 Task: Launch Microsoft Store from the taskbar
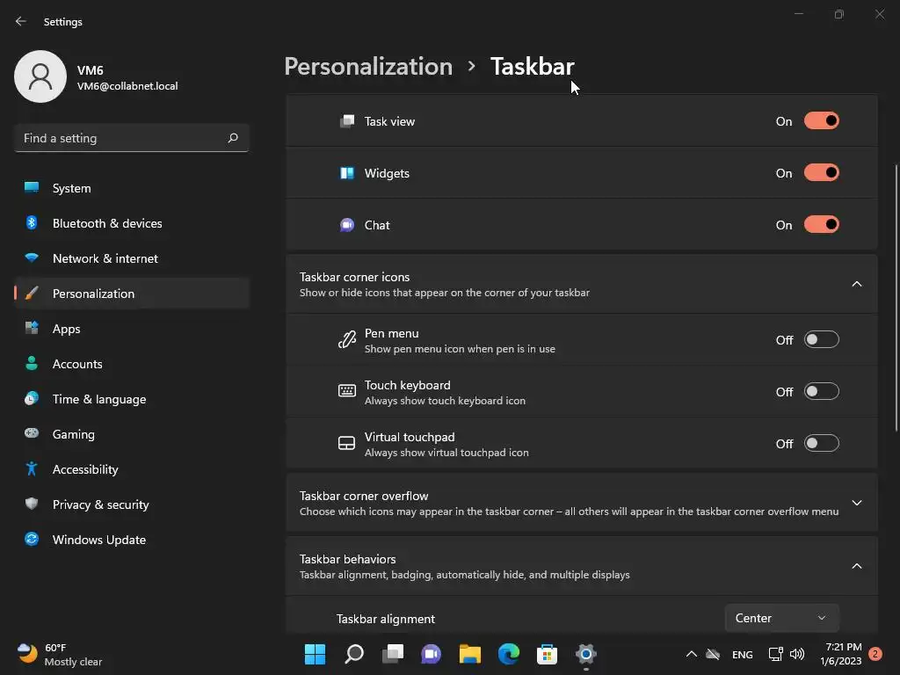point(547,654)
